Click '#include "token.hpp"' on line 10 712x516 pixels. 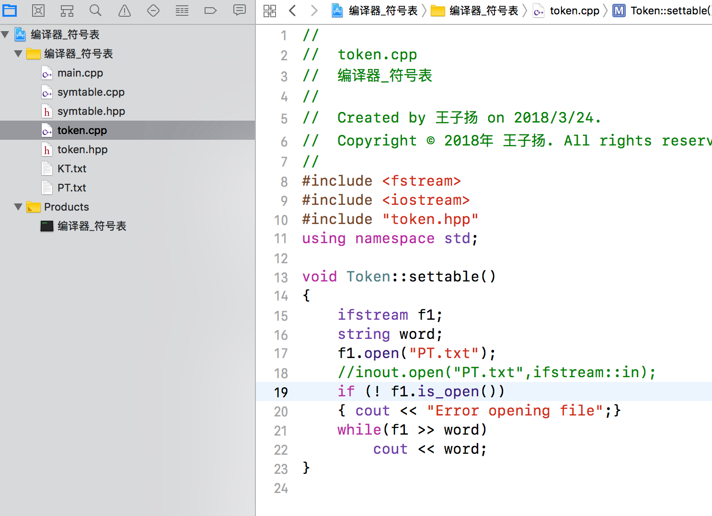click(390, 219)
